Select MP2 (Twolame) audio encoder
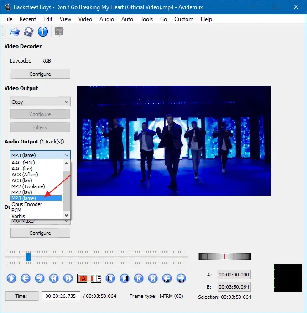Image resolution: width=307 pixels, height=313 pixels. 36,186
